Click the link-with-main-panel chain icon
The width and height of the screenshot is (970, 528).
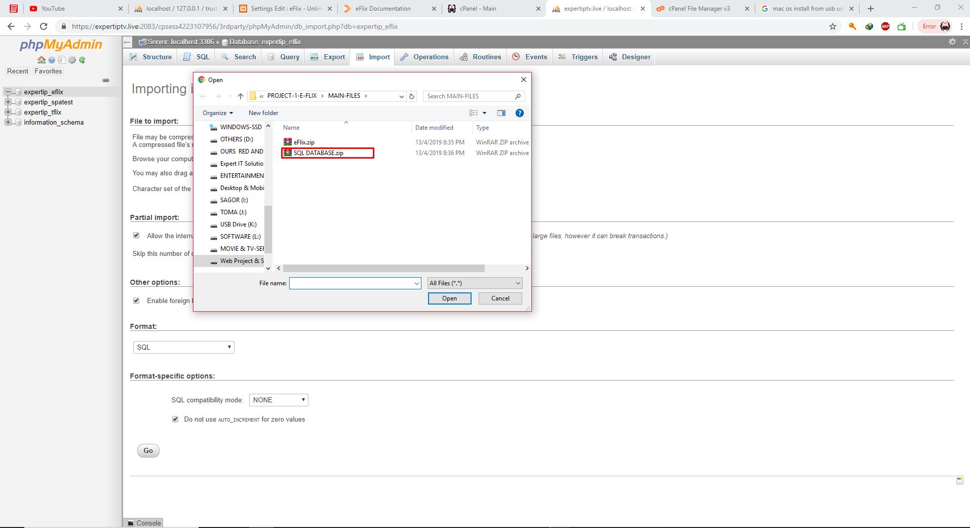(x=106, y=80)
